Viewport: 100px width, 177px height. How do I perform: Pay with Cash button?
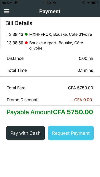[26, 133]
